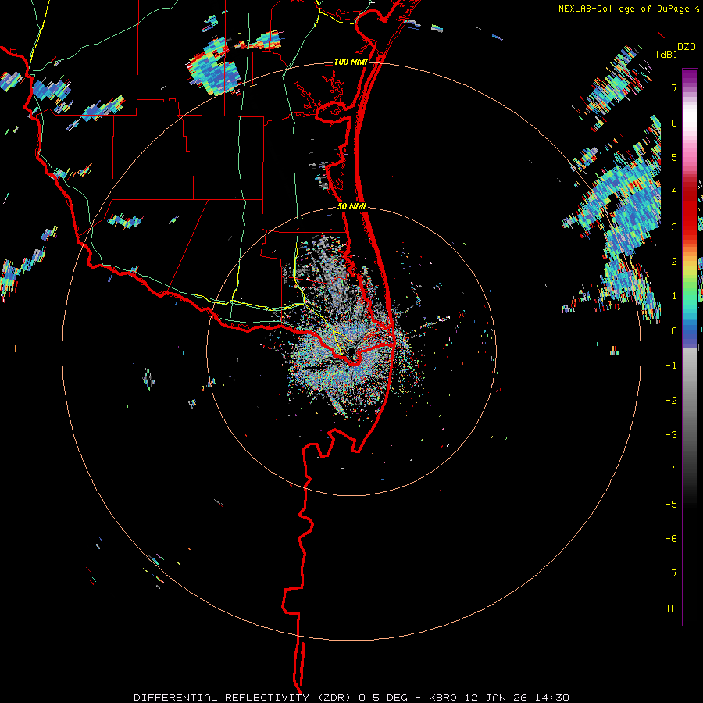Click the '[dB]' unit label
The width and height of the screenshot is (703, 703).
(666, 54)
